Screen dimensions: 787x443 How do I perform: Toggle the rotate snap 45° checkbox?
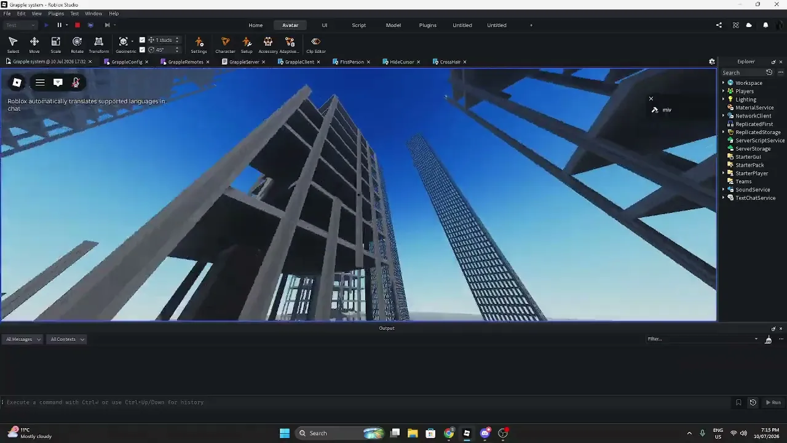tap(142, 50)
